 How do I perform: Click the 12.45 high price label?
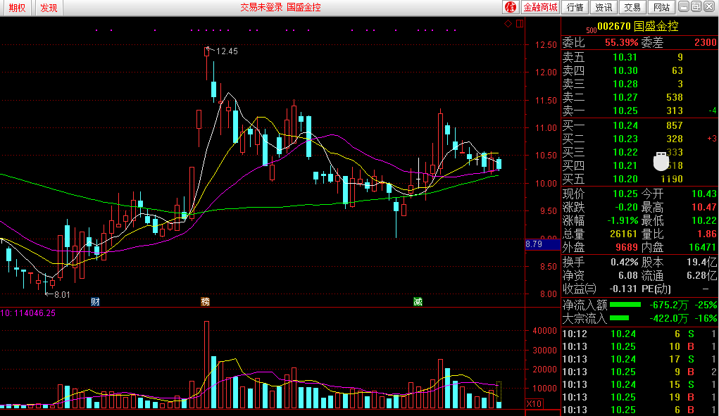coord(227,51)
